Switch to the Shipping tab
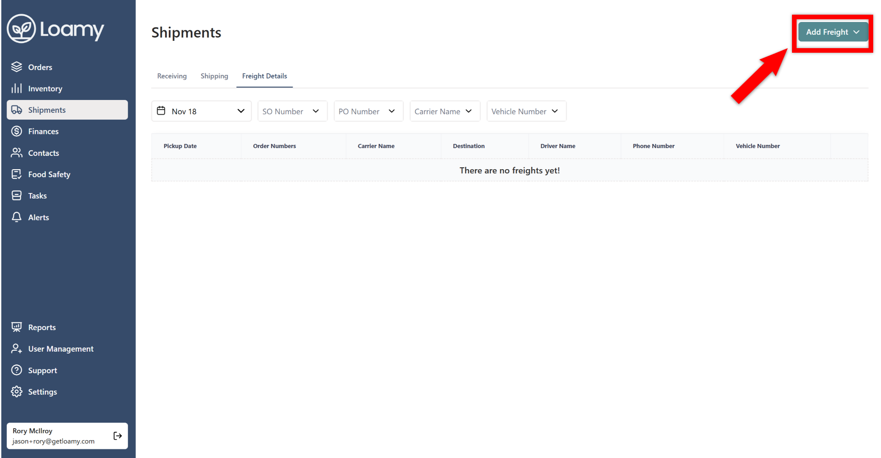 point(214,76)
